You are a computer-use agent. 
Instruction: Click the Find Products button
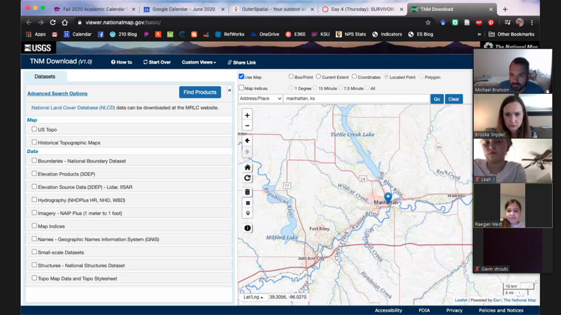point(200,93)
